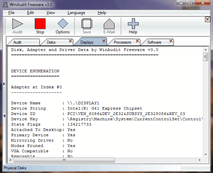Open the View menu

[x=51, y=13]
